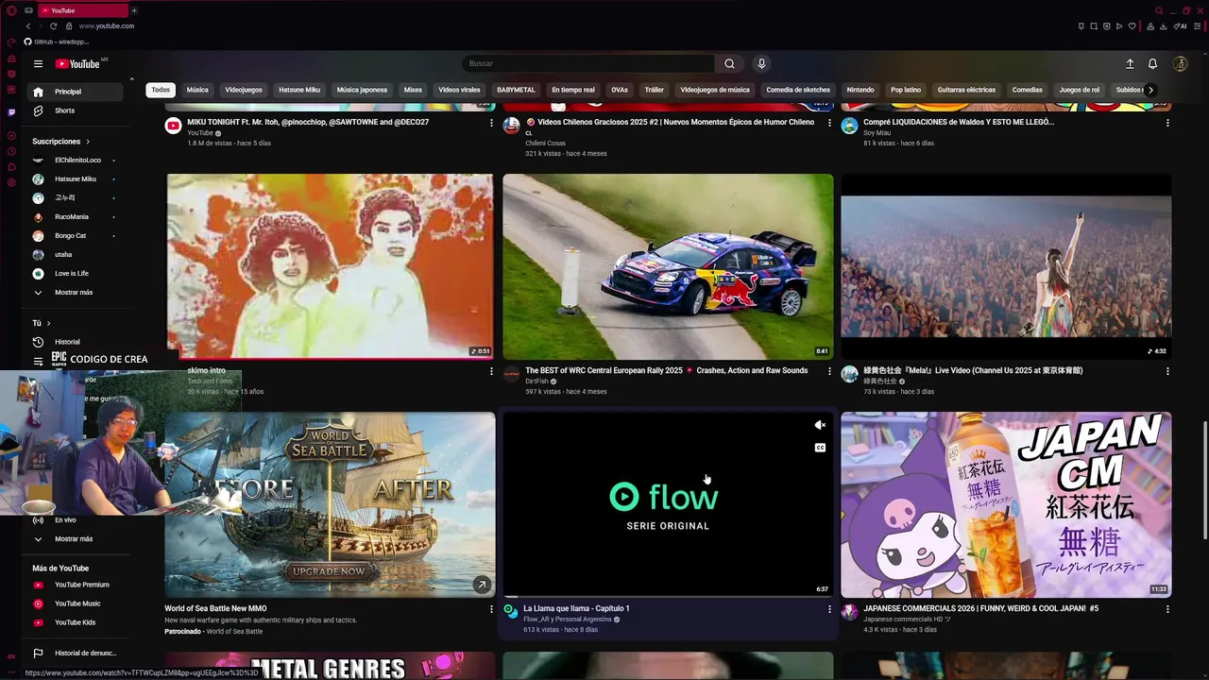
Task: Open RucoMania subscription channel
Action: tap(76, 217)
